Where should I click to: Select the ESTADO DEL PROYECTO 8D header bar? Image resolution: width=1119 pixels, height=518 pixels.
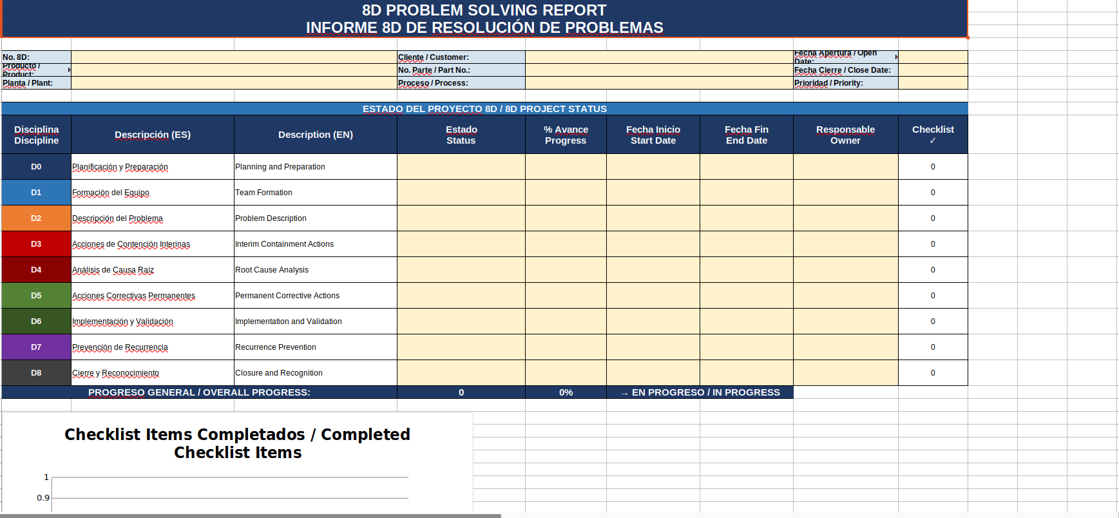click(x=484, y=109)
